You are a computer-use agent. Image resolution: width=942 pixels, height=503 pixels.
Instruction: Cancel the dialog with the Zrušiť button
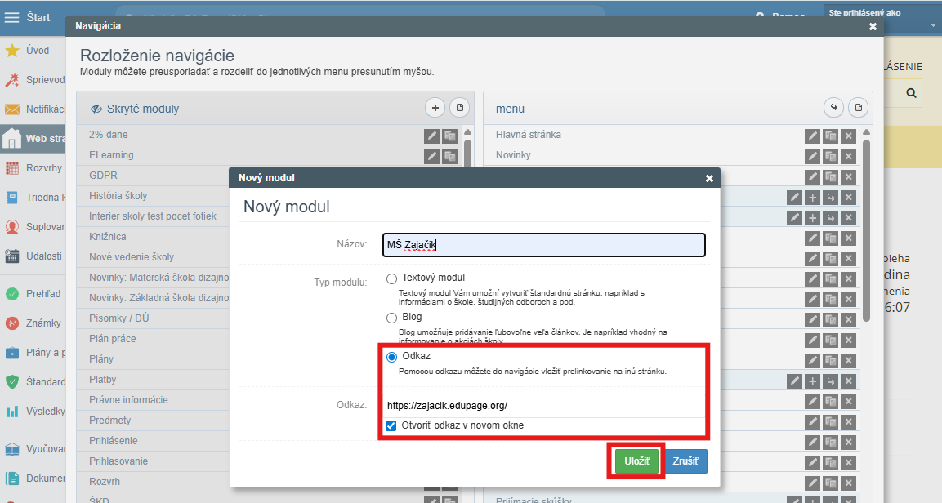click(685, 461)
